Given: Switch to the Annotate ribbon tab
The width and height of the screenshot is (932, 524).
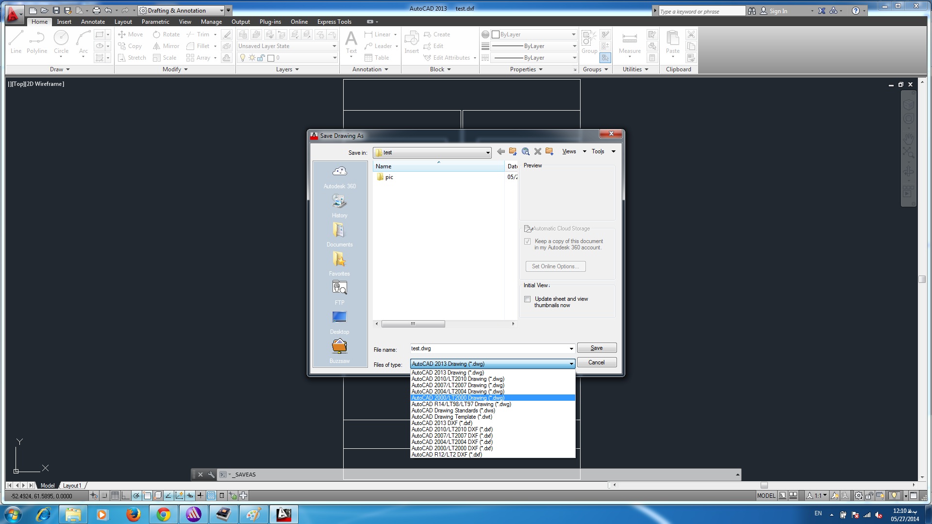Looking at the screenshot, I should [x=93, y=22].
